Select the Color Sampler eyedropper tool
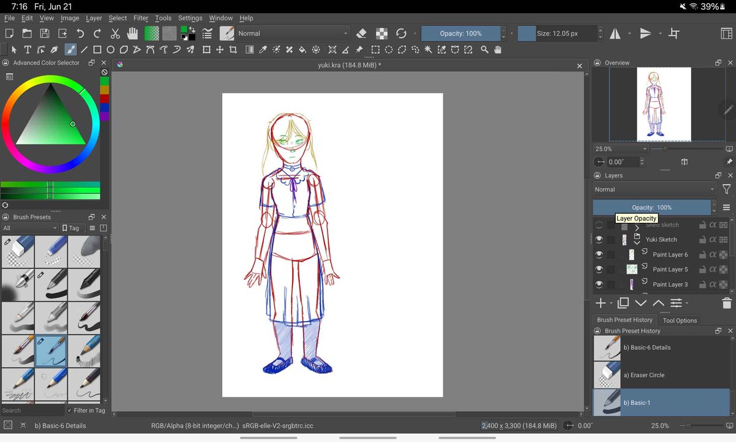Viewport: 736px width, 442px height. pos(263,50)
